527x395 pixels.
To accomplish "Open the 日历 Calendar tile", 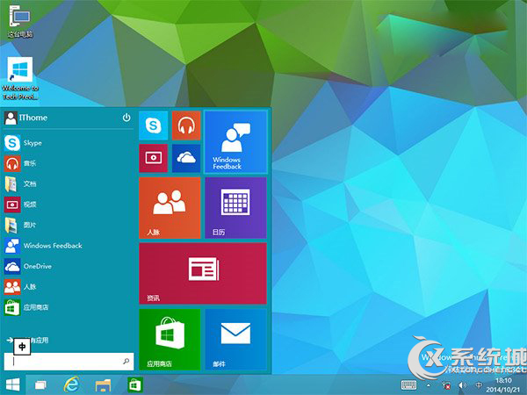I will [x=235, y=207].
